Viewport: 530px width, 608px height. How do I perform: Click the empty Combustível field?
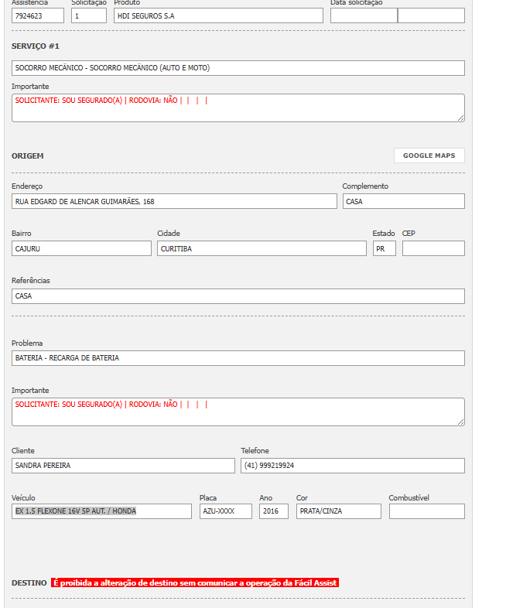tap(426, 511)
